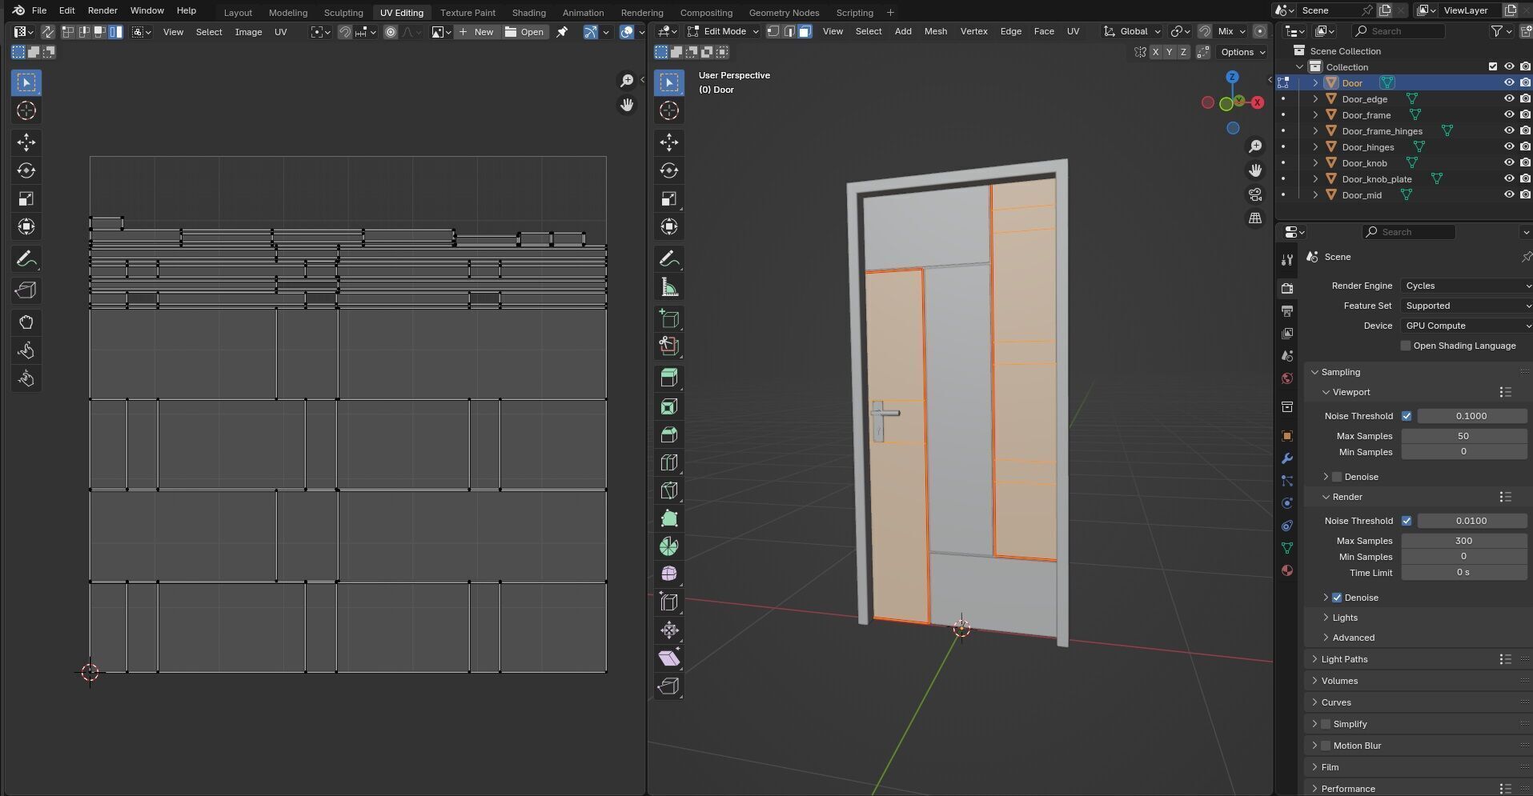Switch to the Texture Paint workspace tab

pyautogui.click(x=468, y=13)
